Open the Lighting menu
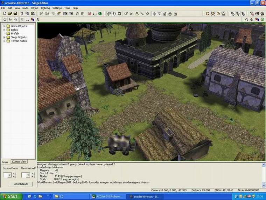Screen dimensions: 266x200 tap(45, 8)
